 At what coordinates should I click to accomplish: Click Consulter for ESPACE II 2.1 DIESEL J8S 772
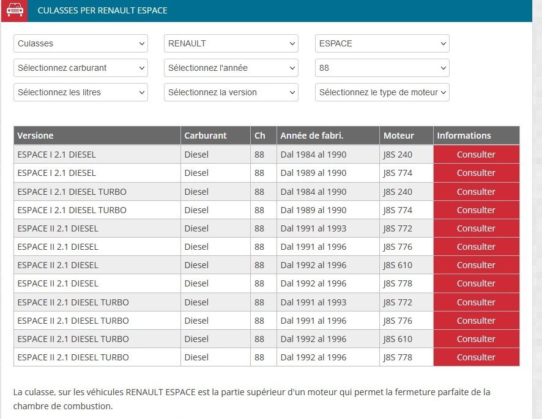476,228
